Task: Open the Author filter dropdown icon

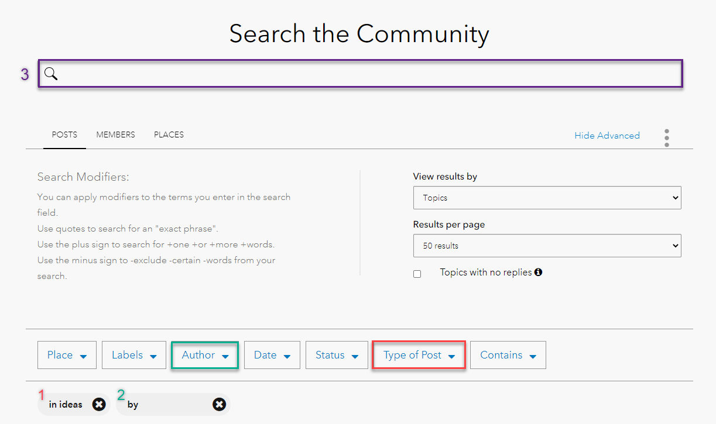Action: (x=225, y=355)
